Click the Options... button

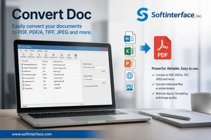click(x=104, y=71)
